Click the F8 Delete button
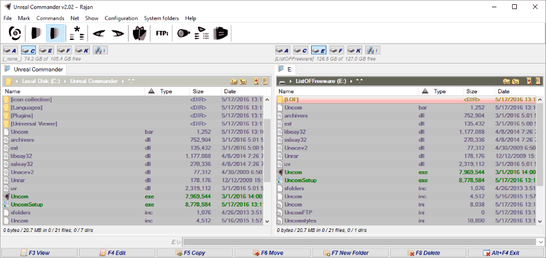 click(428, 253)
